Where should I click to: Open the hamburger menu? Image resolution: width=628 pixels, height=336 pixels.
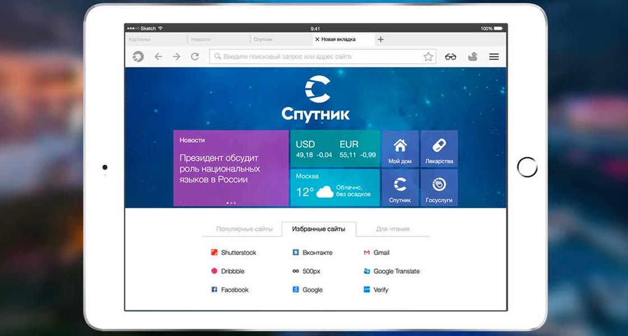(x=494, y=57)
